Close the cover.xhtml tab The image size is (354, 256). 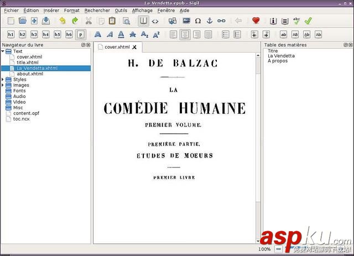134,47
